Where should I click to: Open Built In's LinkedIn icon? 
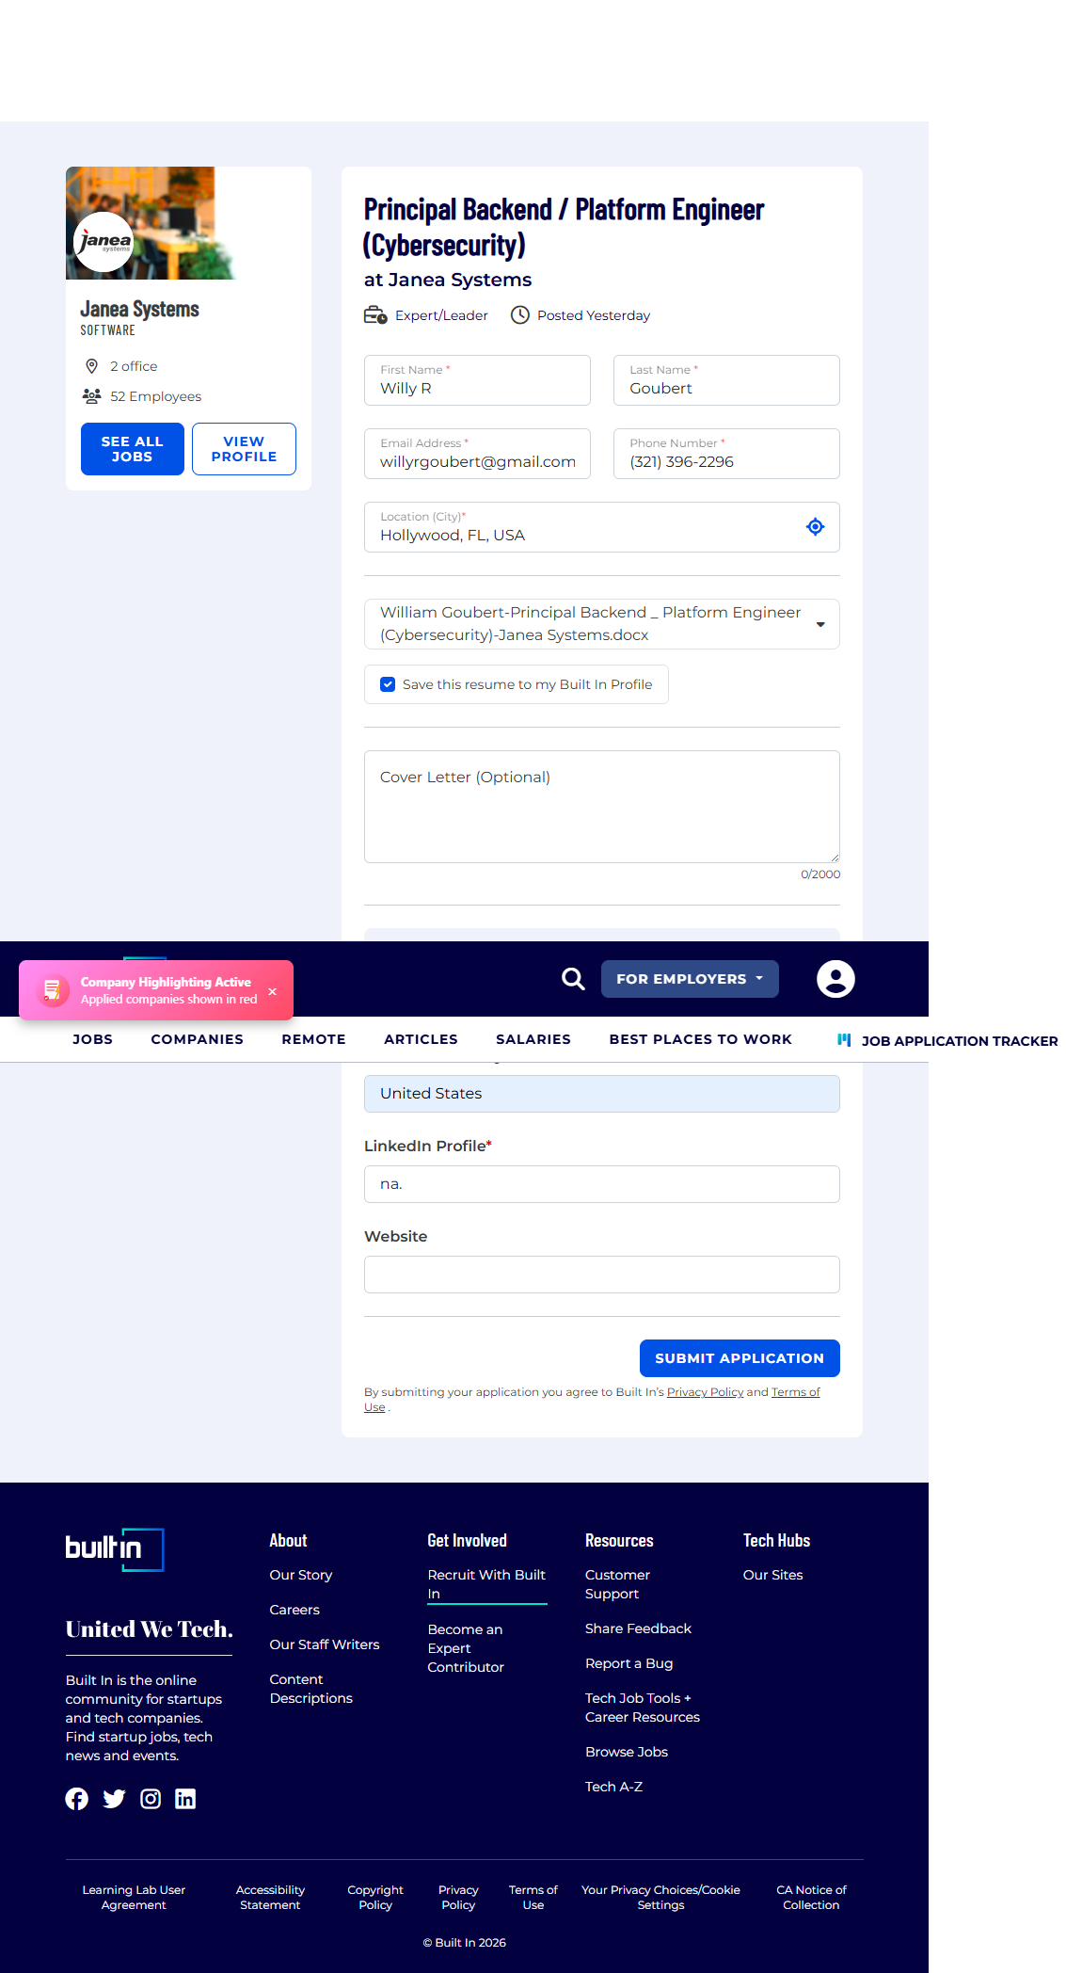[x=185, y=1799]
